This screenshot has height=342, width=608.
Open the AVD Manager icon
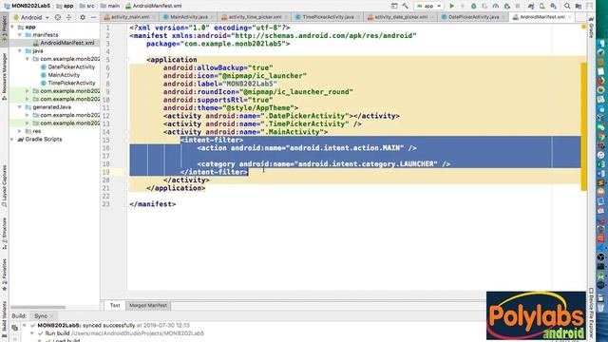[542, 6]
